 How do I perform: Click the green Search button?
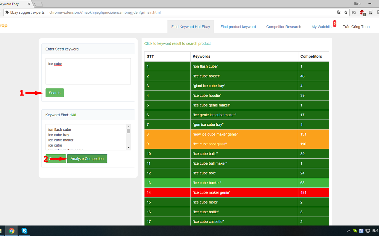coord(54,93)
